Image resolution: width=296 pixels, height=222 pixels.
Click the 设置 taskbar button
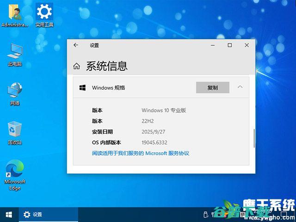click(49, 215)
